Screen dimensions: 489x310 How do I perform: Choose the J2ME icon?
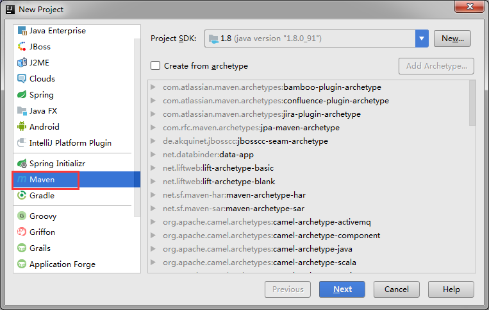tap(22, 62)
